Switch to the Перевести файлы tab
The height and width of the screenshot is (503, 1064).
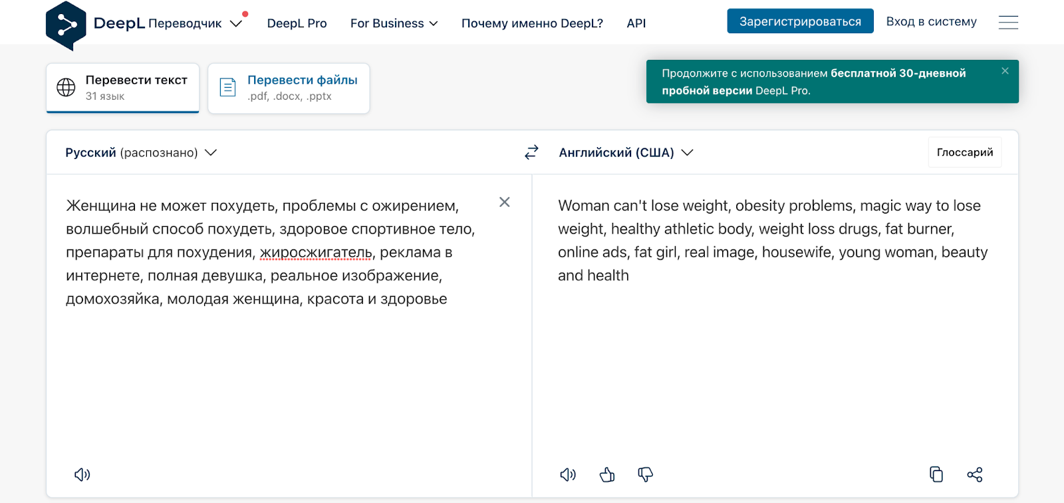click(x=289, y=88)
